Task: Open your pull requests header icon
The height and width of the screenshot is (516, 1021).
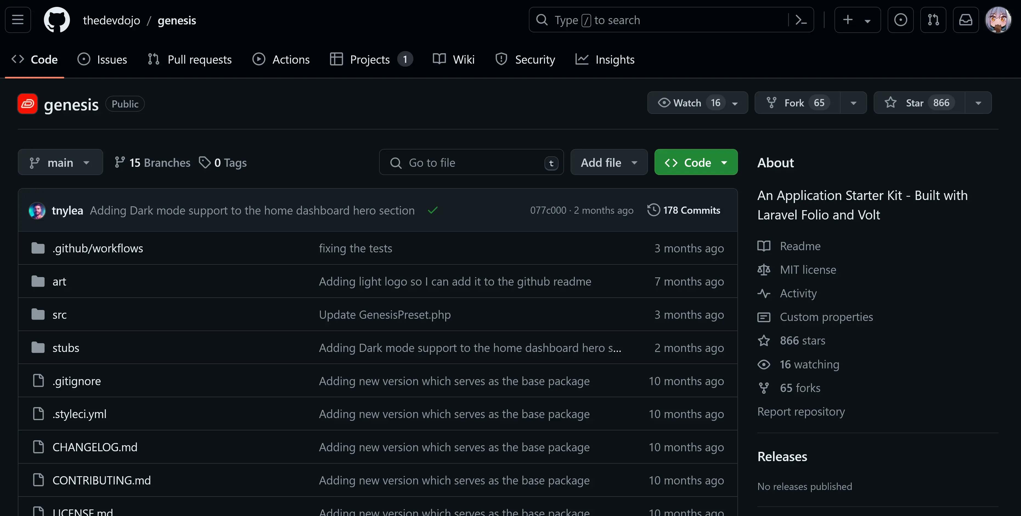Action: click(x=933, y=19)
